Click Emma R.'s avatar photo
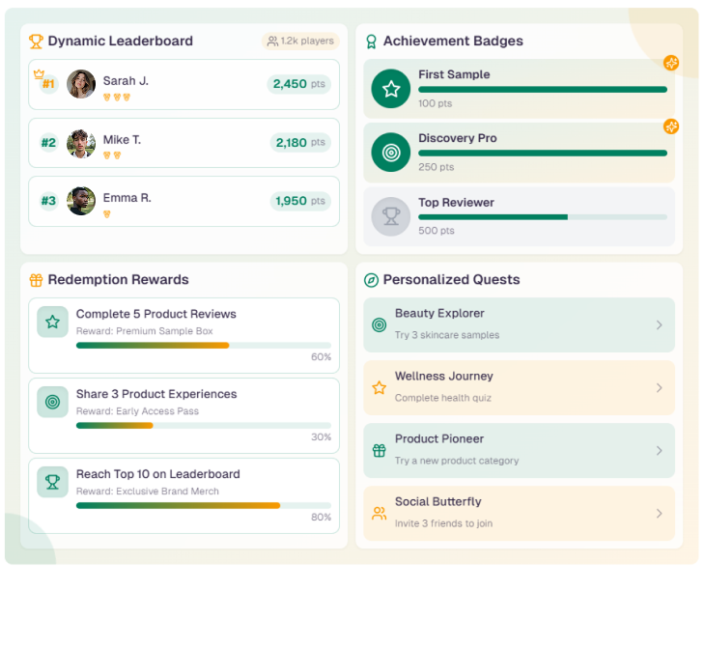 click(x=81, y=201)
